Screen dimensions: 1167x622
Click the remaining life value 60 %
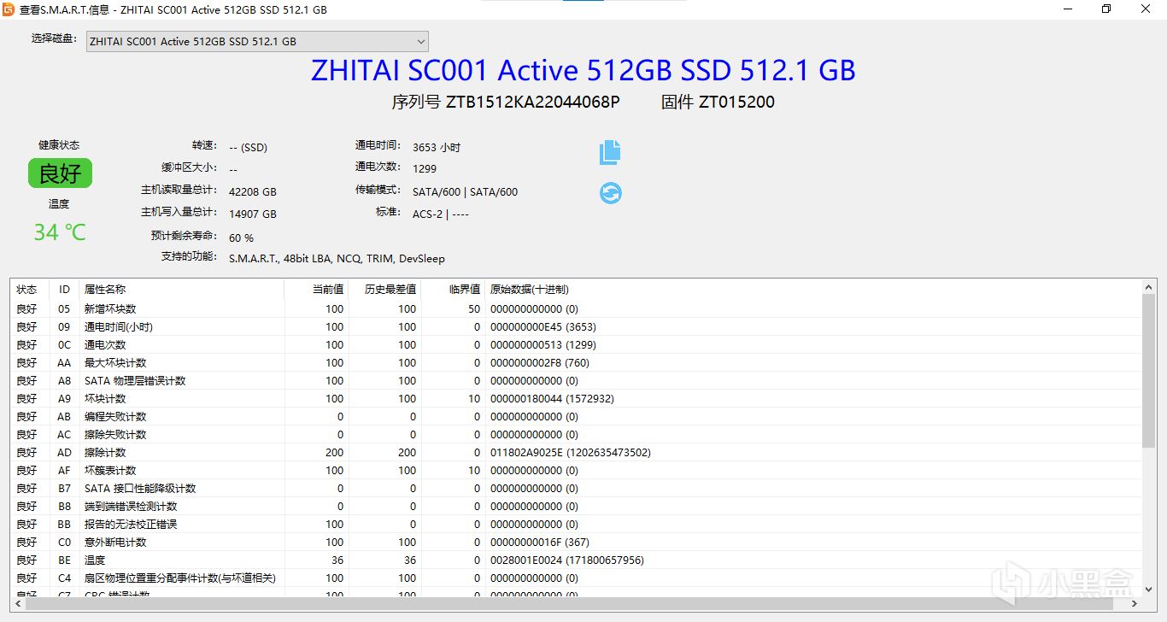(241, 238)
